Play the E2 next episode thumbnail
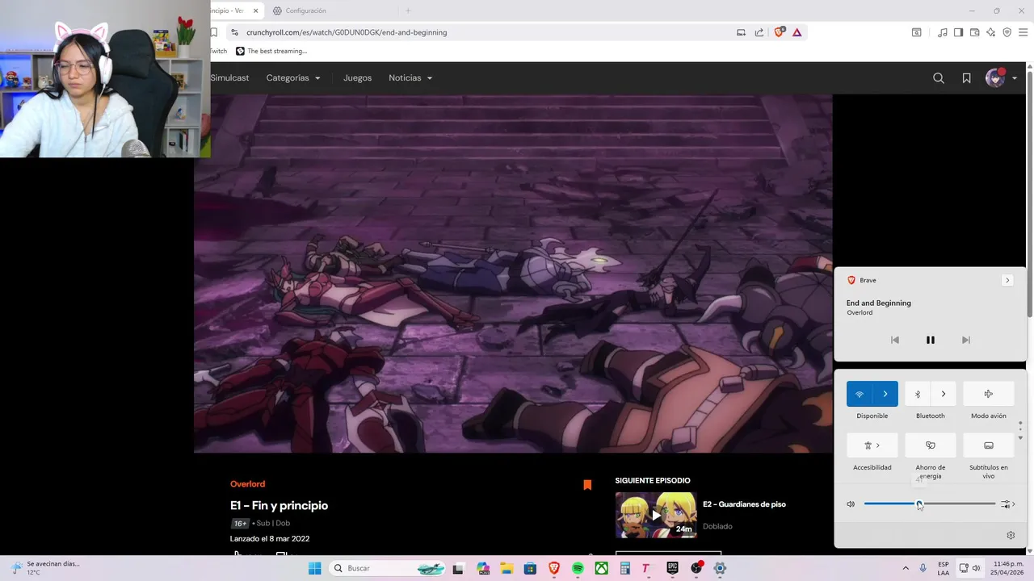This screenshot has height=581, width=1034. pos(656,515)
